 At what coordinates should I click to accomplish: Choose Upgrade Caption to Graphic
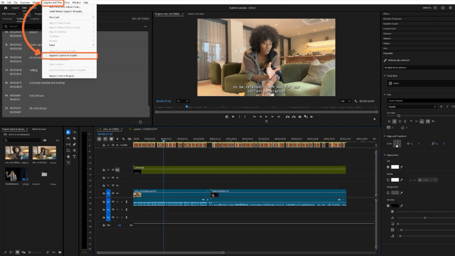[x=69, y=55]
